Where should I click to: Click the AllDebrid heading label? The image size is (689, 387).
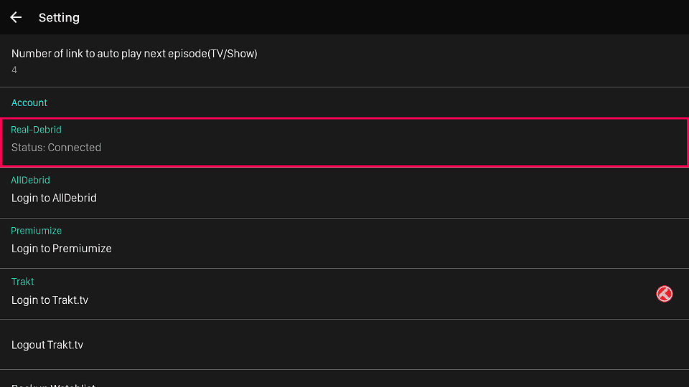[x=30, y=181]
